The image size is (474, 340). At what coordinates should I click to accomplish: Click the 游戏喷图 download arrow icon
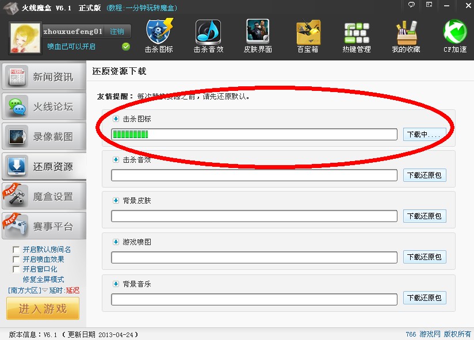pyautogui.click(x=116, y=242)
